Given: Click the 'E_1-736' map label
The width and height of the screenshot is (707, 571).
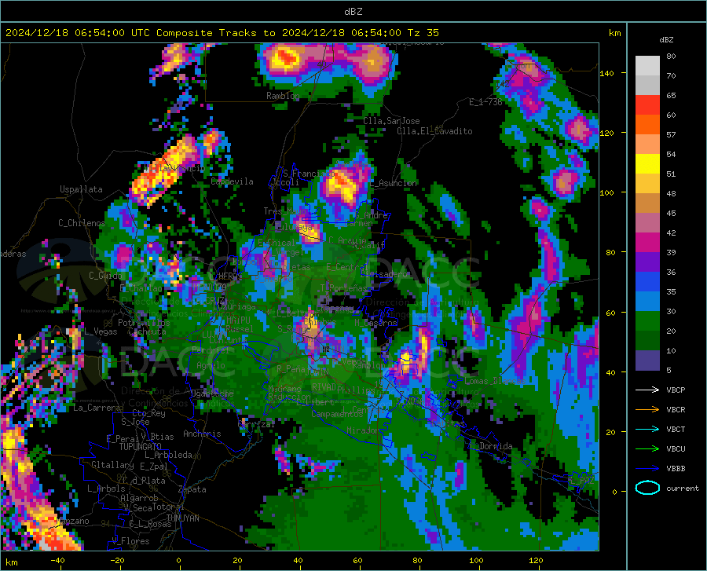Looking at the screenshot, I should point(485,102).
